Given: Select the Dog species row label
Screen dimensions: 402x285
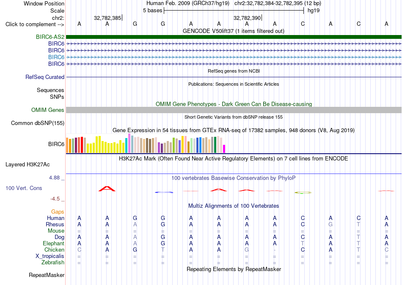Looking at the screenshot, I should (x=59, y=237).
